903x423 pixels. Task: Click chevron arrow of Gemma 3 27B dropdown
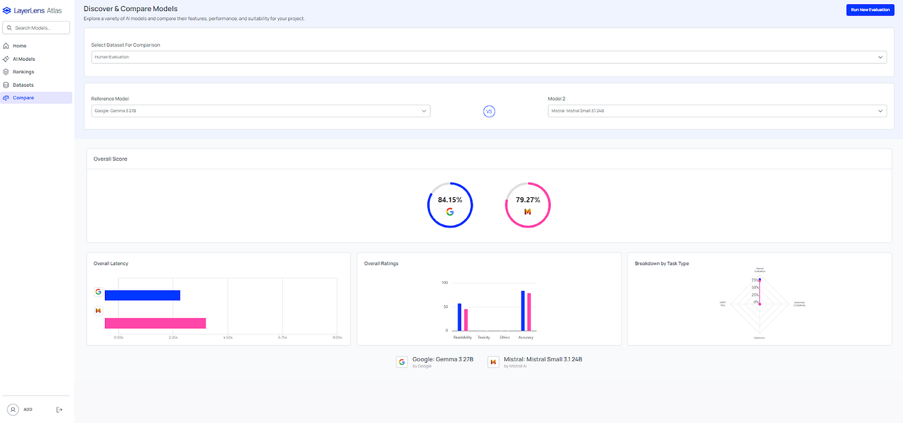coord(424,111)
